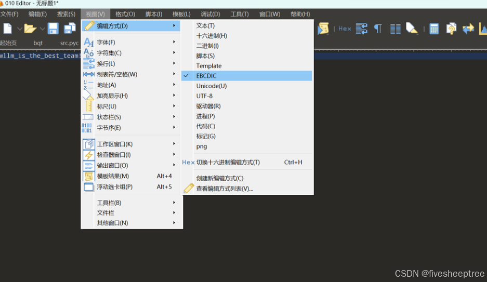Open 查看编辑方式列表(V)... entry
The image size is (487, 282).
246,189
